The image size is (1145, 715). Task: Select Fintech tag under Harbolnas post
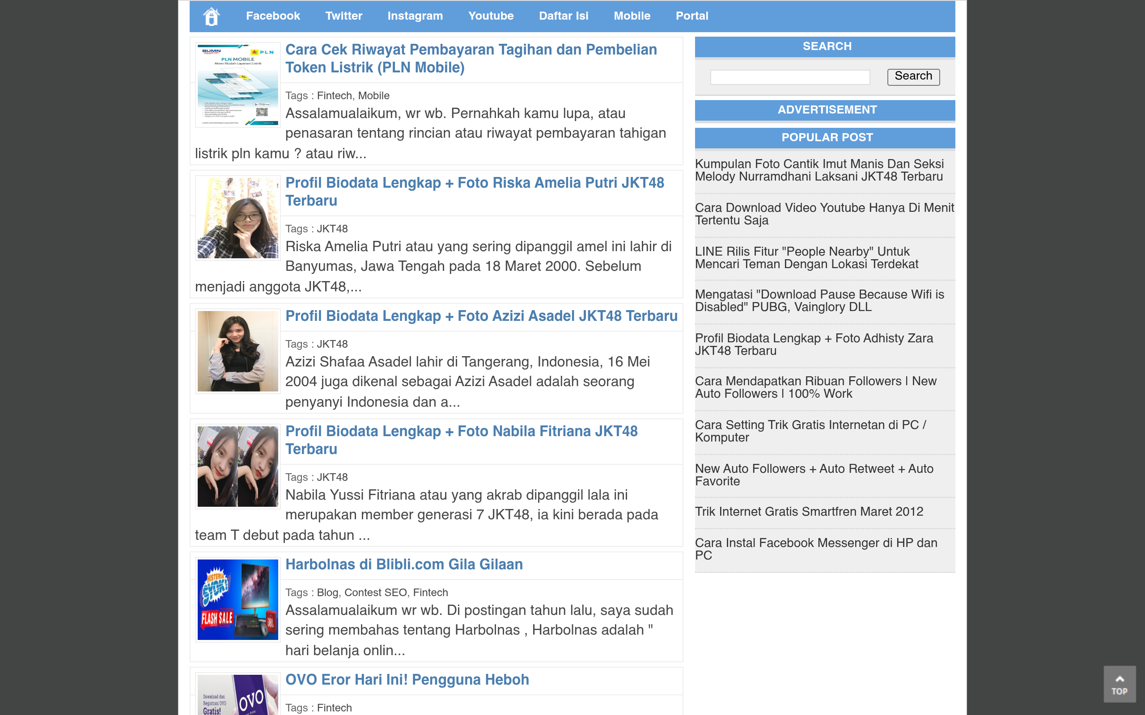click(431, 593)
